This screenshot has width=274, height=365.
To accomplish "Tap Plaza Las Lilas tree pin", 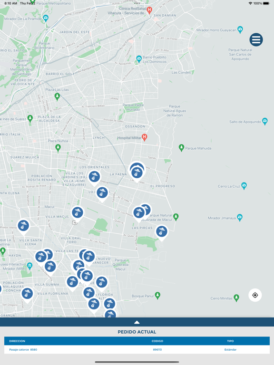I will pyautogui.click(x=57, y=96).
